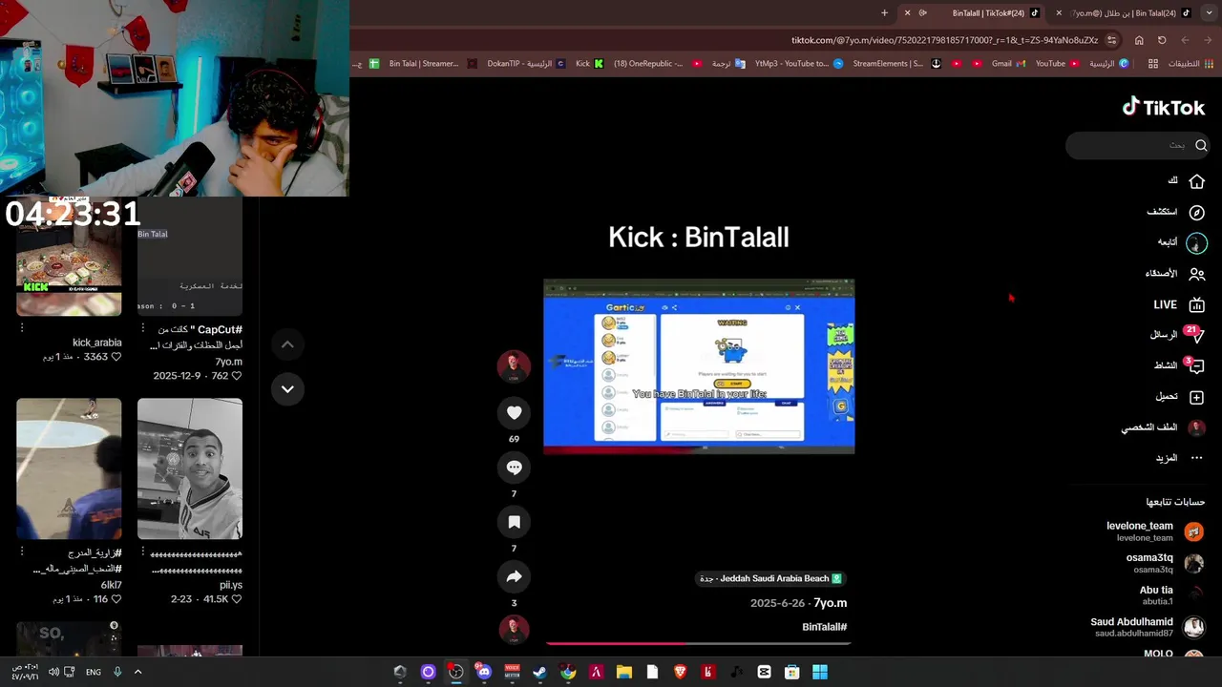Image resolution: width=1222 pixels, height=687 pixels.
Task: Open Upload (تحميل) in sidebar
Action: click(x=1180, y=396)
